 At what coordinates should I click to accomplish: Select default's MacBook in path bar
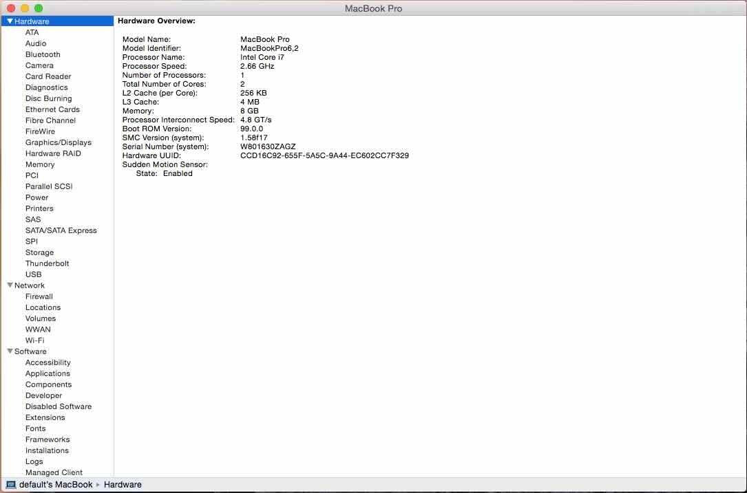pyautogui.click(x=56, y=485)
